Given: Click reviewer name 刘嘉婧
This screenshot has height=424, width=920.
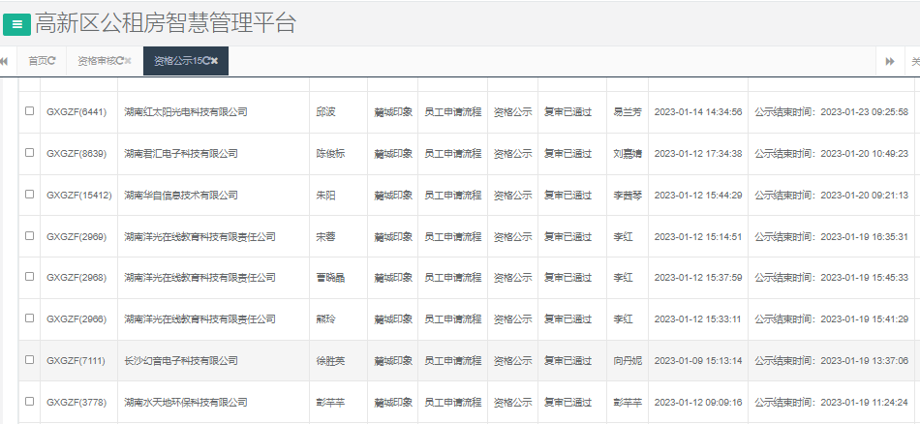Looking at the screenshot, I should 628,154.
